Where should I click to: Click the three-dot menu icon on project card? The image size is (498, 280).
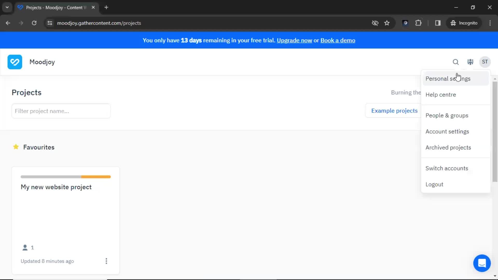point(107,261)
